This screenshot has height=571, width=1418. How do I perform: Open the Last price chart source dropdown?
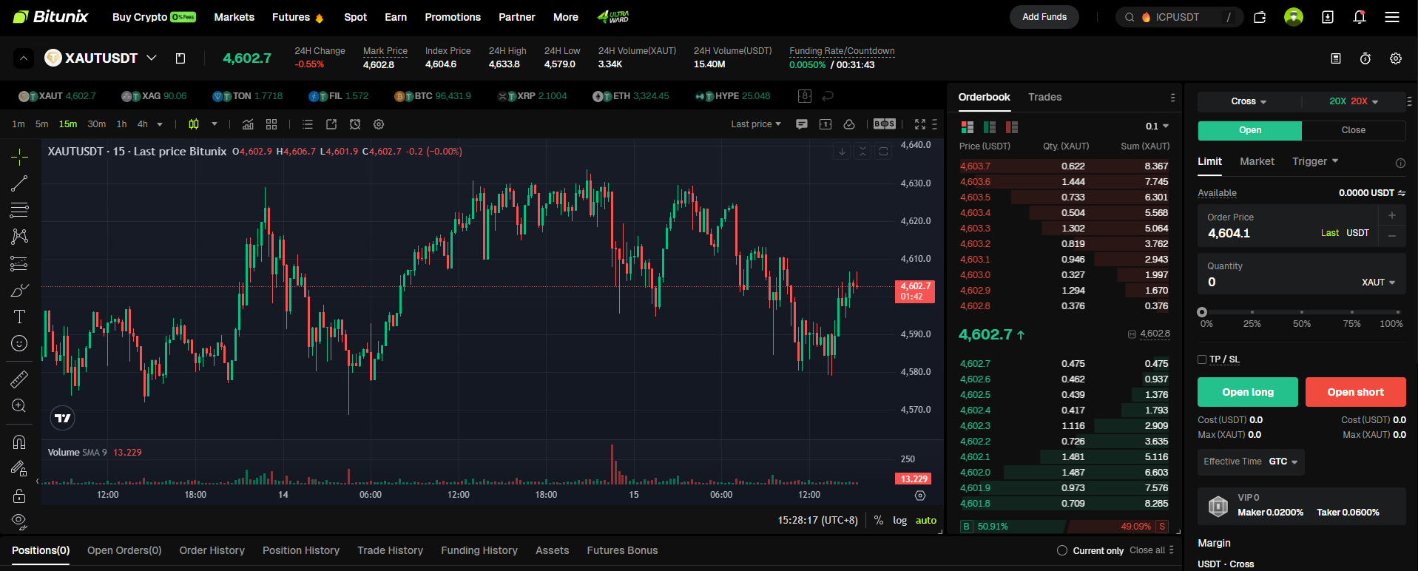click(756, 124)
